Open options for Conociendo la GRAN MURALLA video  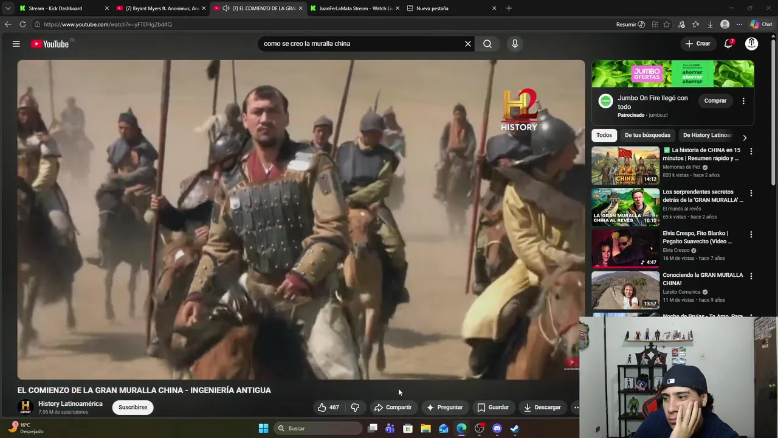click(751, 276)
